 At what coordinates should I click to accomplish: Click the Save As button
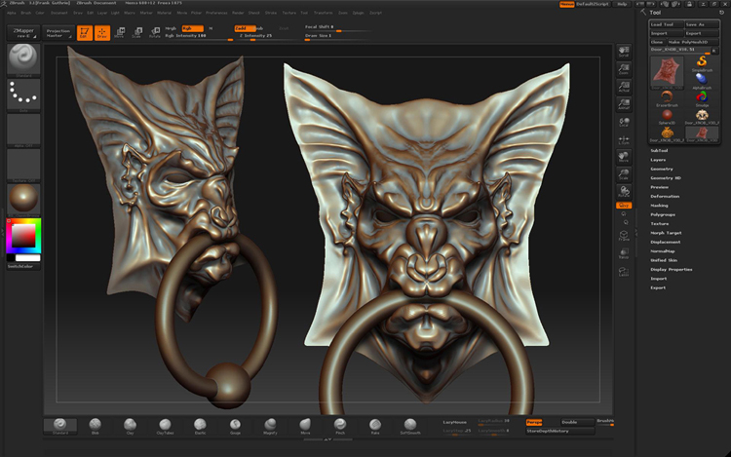pos(702,24)
